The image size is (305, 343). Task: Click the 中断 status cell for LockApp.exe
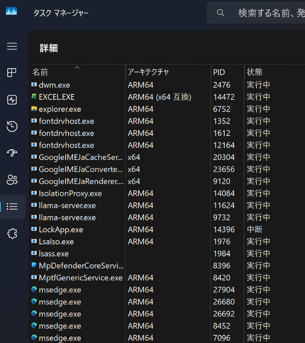tap(254, 229)
